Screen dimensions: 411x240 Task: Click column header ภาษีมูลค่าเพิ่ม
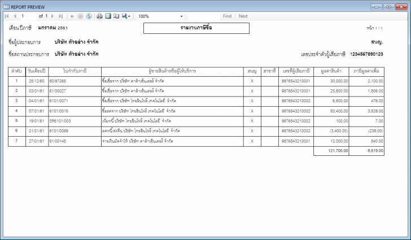[366, 71]
